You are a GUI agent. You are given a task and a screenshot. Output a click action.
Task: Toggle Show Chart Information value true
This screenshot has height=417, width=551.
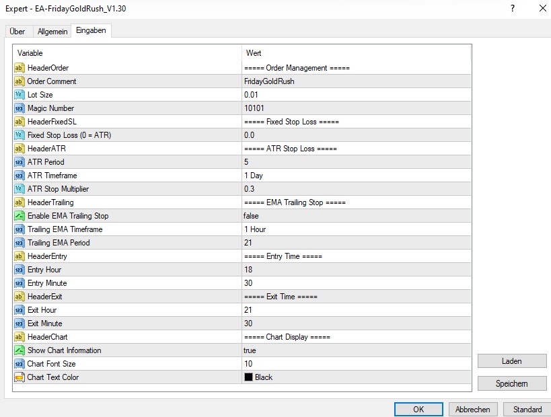(357, 350)
